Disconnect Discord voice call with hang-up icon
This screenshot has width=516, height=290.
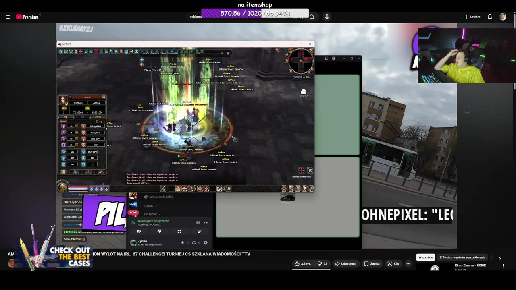[206, 222]
